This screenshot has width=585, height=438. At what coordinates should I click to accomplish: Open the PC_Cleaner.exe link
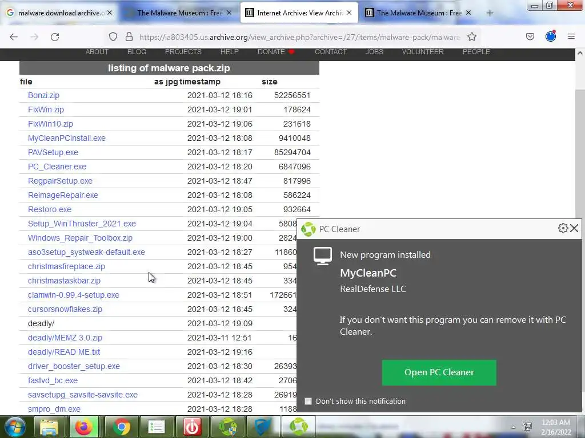[x=57, y=167]
